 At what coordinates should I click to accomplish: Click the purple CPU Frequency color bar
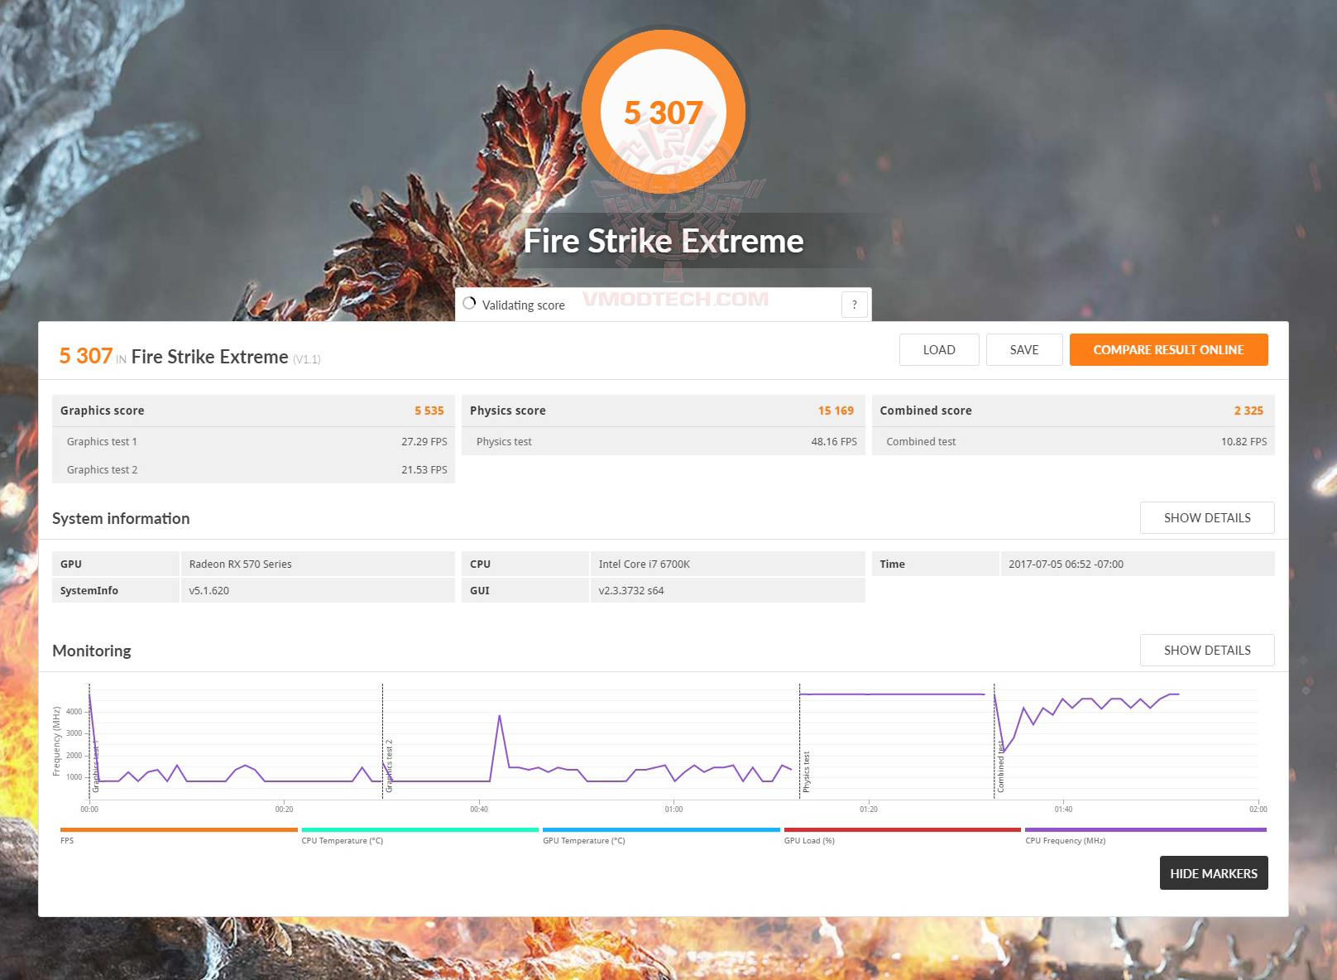pyautogui.click(x=1146, y=829)
